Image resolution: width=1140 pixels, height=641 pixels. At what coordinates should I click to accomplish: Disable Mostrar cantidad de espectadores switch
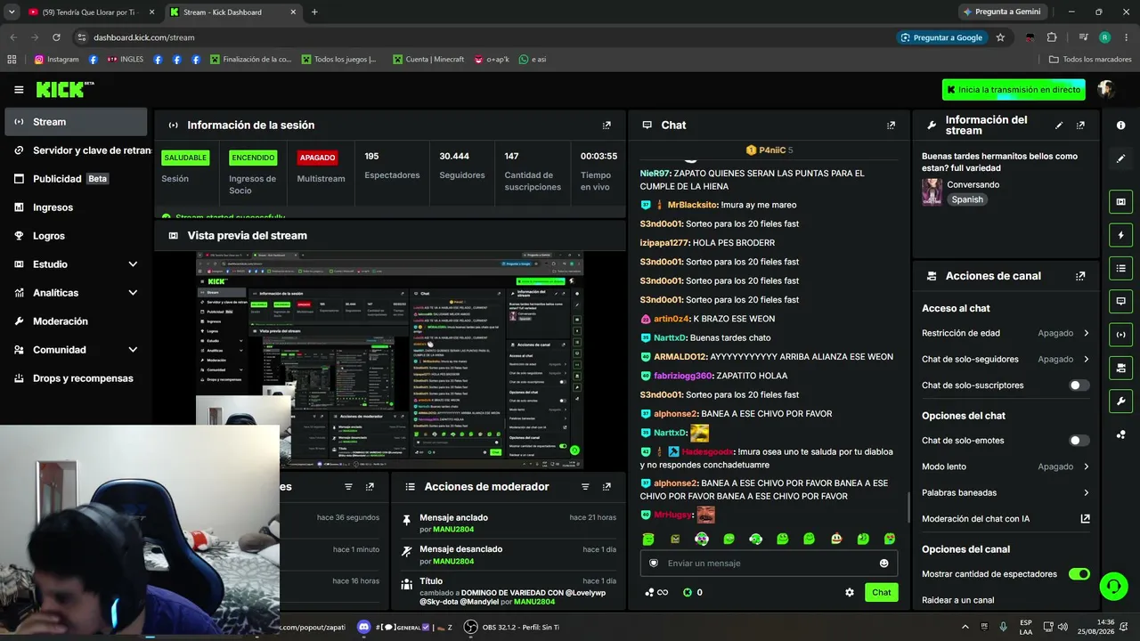tap(1079, 574)
